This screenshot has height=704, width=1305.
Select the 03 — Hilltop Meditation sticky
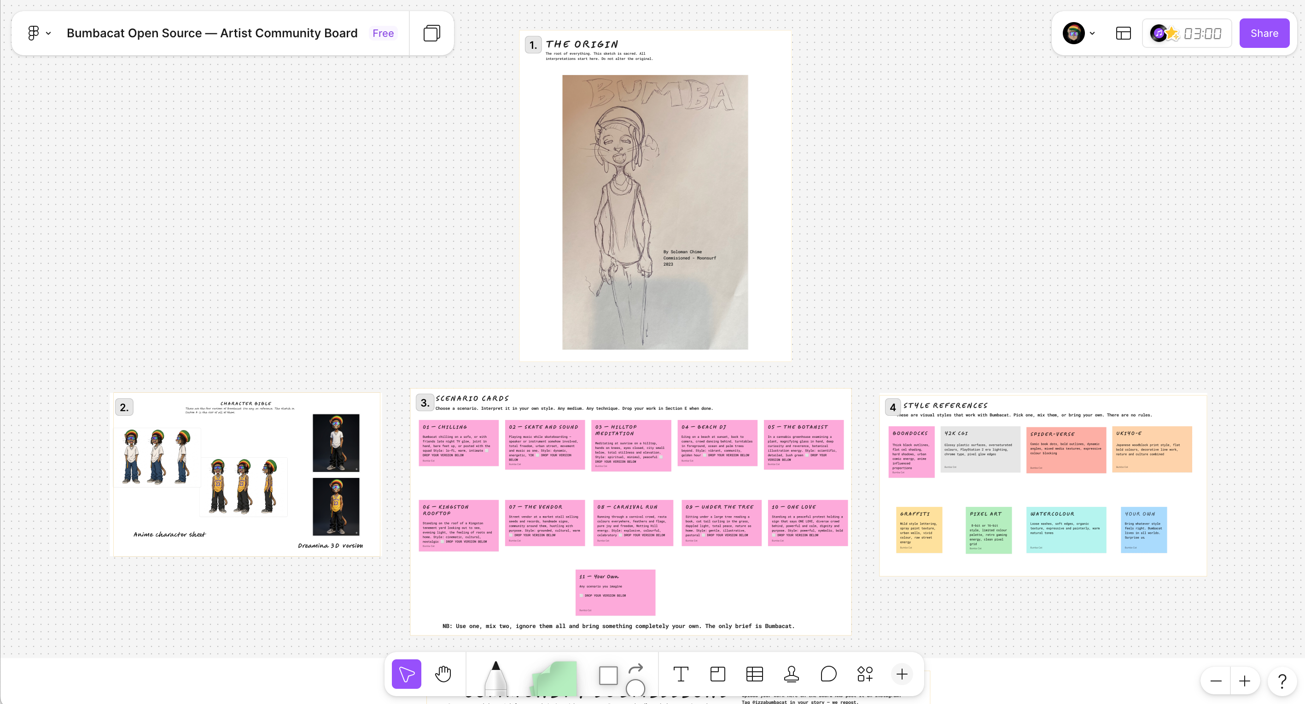click(x=631, y=446)
